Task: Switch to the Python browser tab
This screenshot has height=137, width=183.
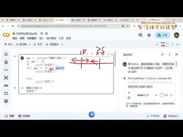Action: pyautogui.click(x=127, y=20)
